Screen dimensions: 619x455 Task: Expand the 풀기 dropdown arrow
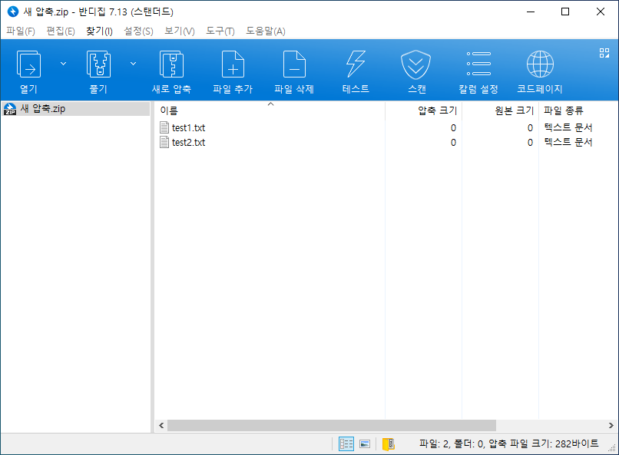pyautogui.click(x=133, y=64)
